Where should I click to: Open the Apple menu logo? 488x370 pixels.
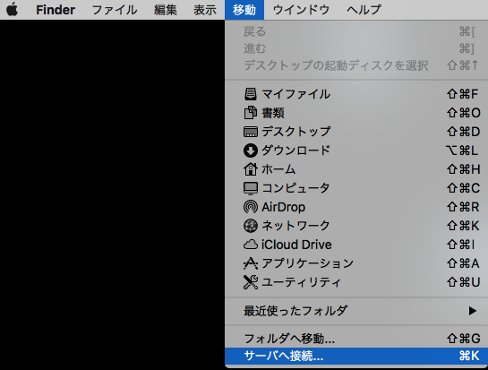(13, 9)
